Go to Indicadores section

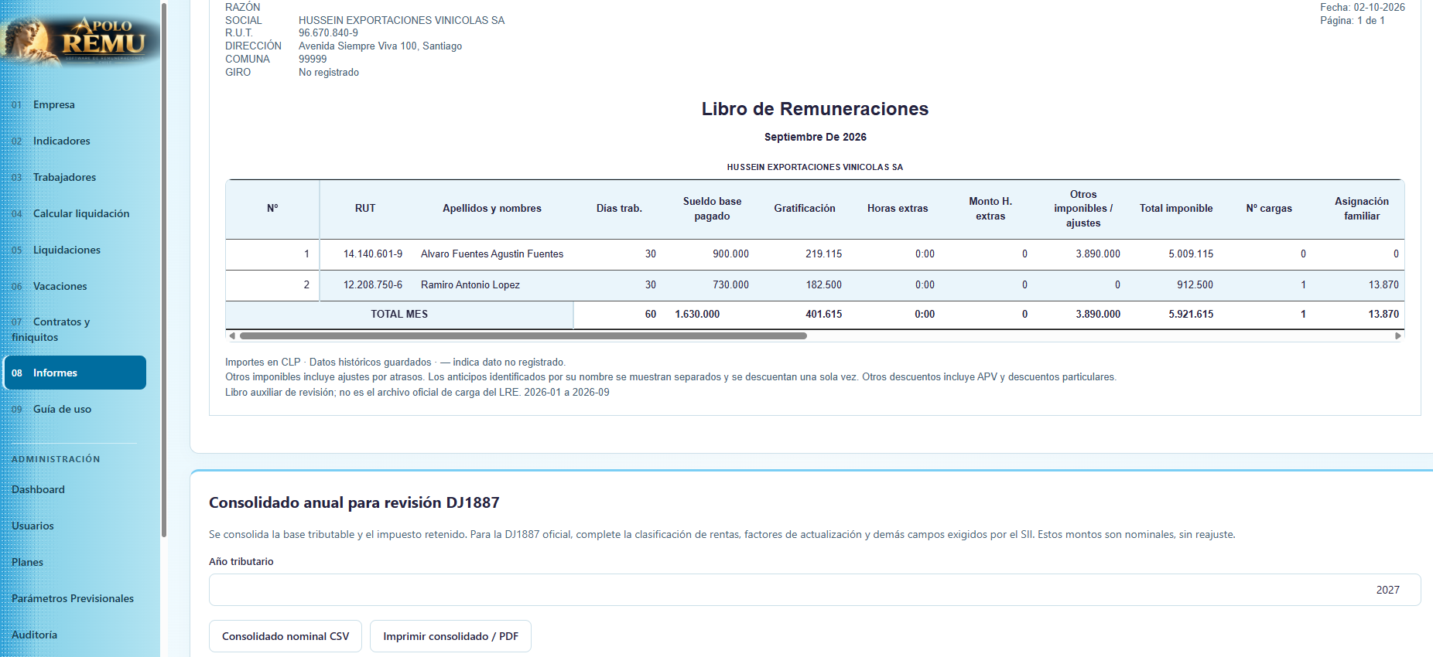pos(61,141)
